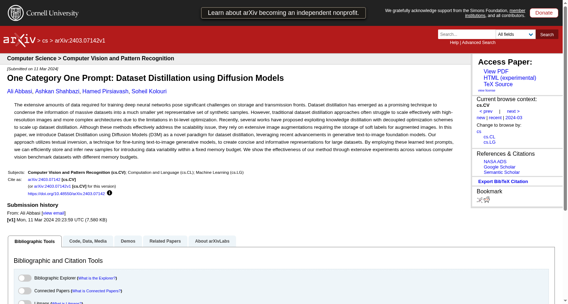
Task: Open the doi.org DOI link
Action: 66,194
